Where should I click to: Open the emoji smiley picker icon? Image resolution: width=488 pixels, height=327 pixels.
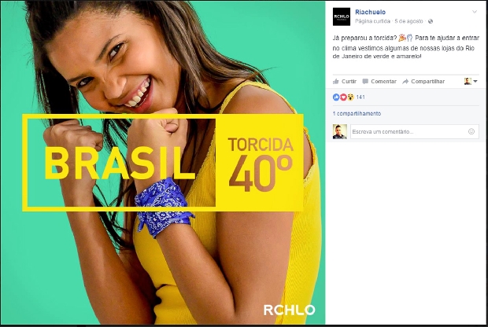[471, 131]
